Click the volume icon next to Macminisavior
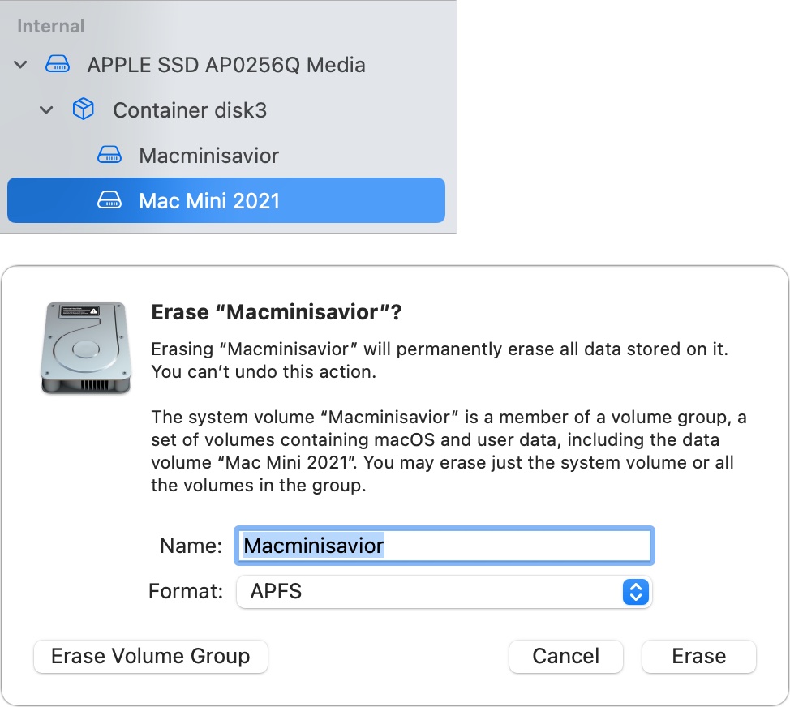The image size is (790, 707). pyautogui.click(x=109, y=155)
